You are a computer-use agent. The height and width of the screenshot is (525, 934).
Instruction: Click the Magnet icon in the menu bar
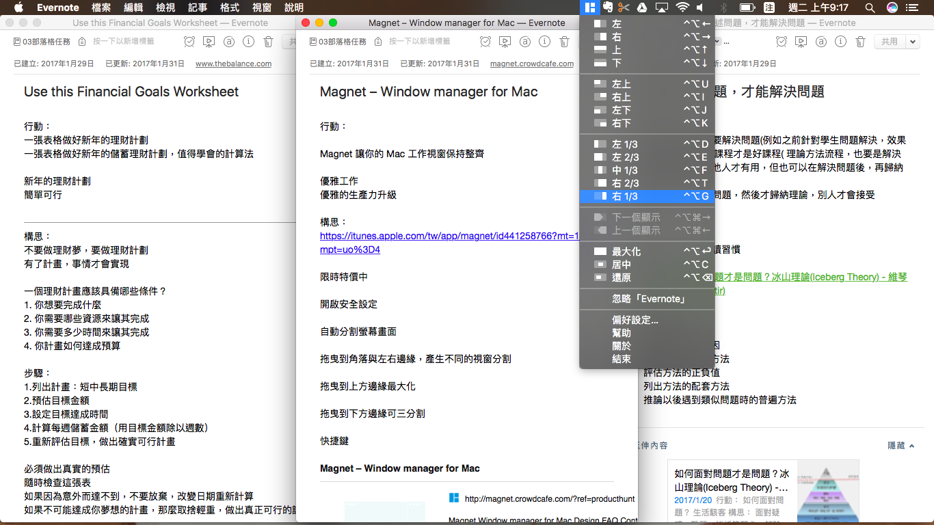[590, 8]
